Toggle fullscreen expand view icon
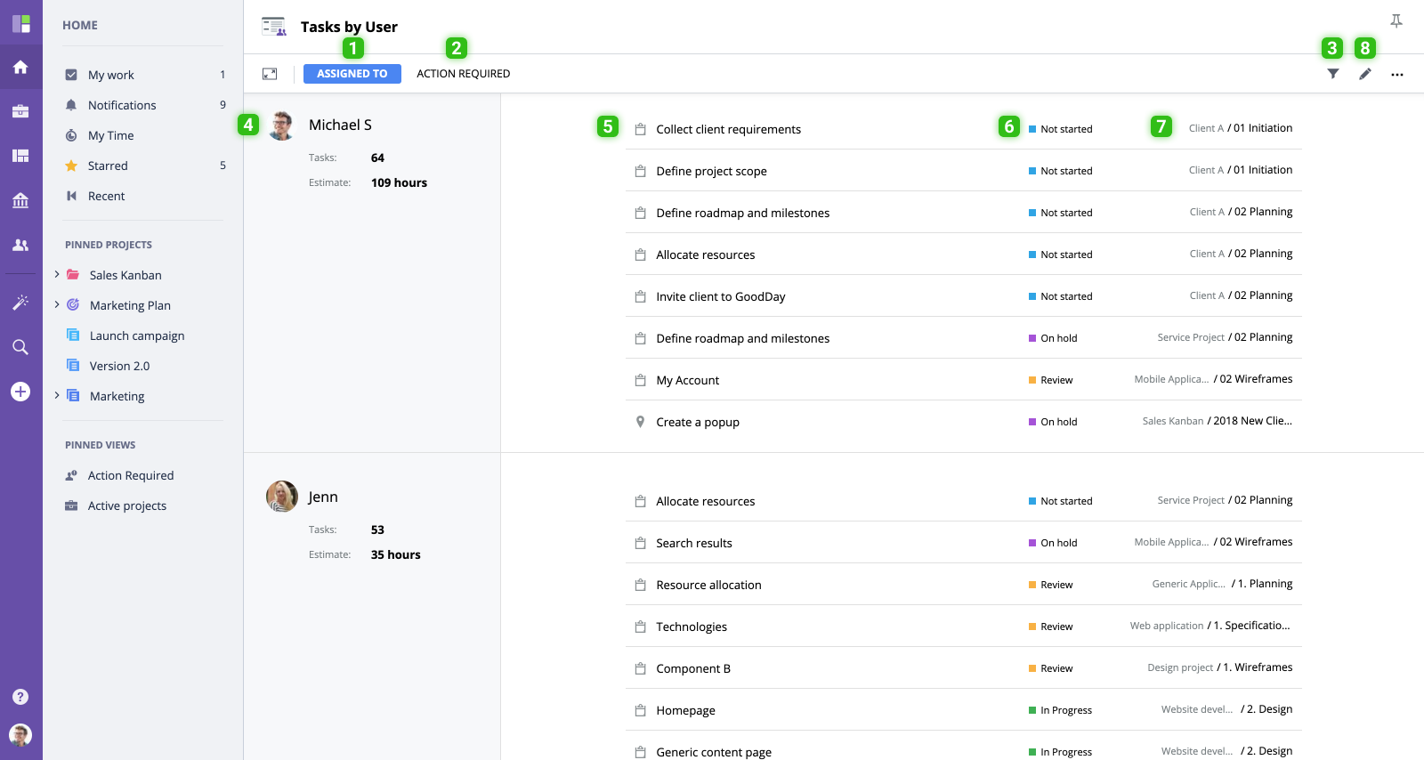 coord(270,74)
